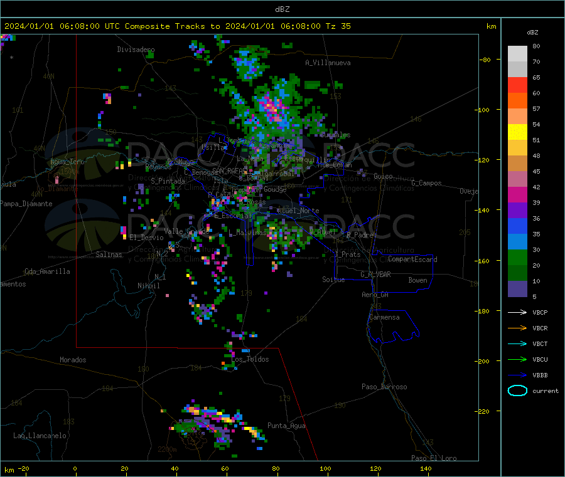Click the S_Pintada location label
The height and width of the screenshot is (477, 565).
click(x=168, y=181)
